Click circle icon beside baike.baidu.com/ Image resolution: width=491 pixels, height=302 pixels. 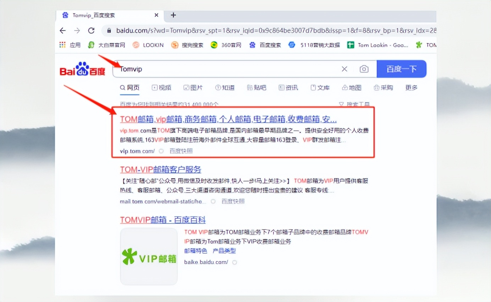coord(235,262)
